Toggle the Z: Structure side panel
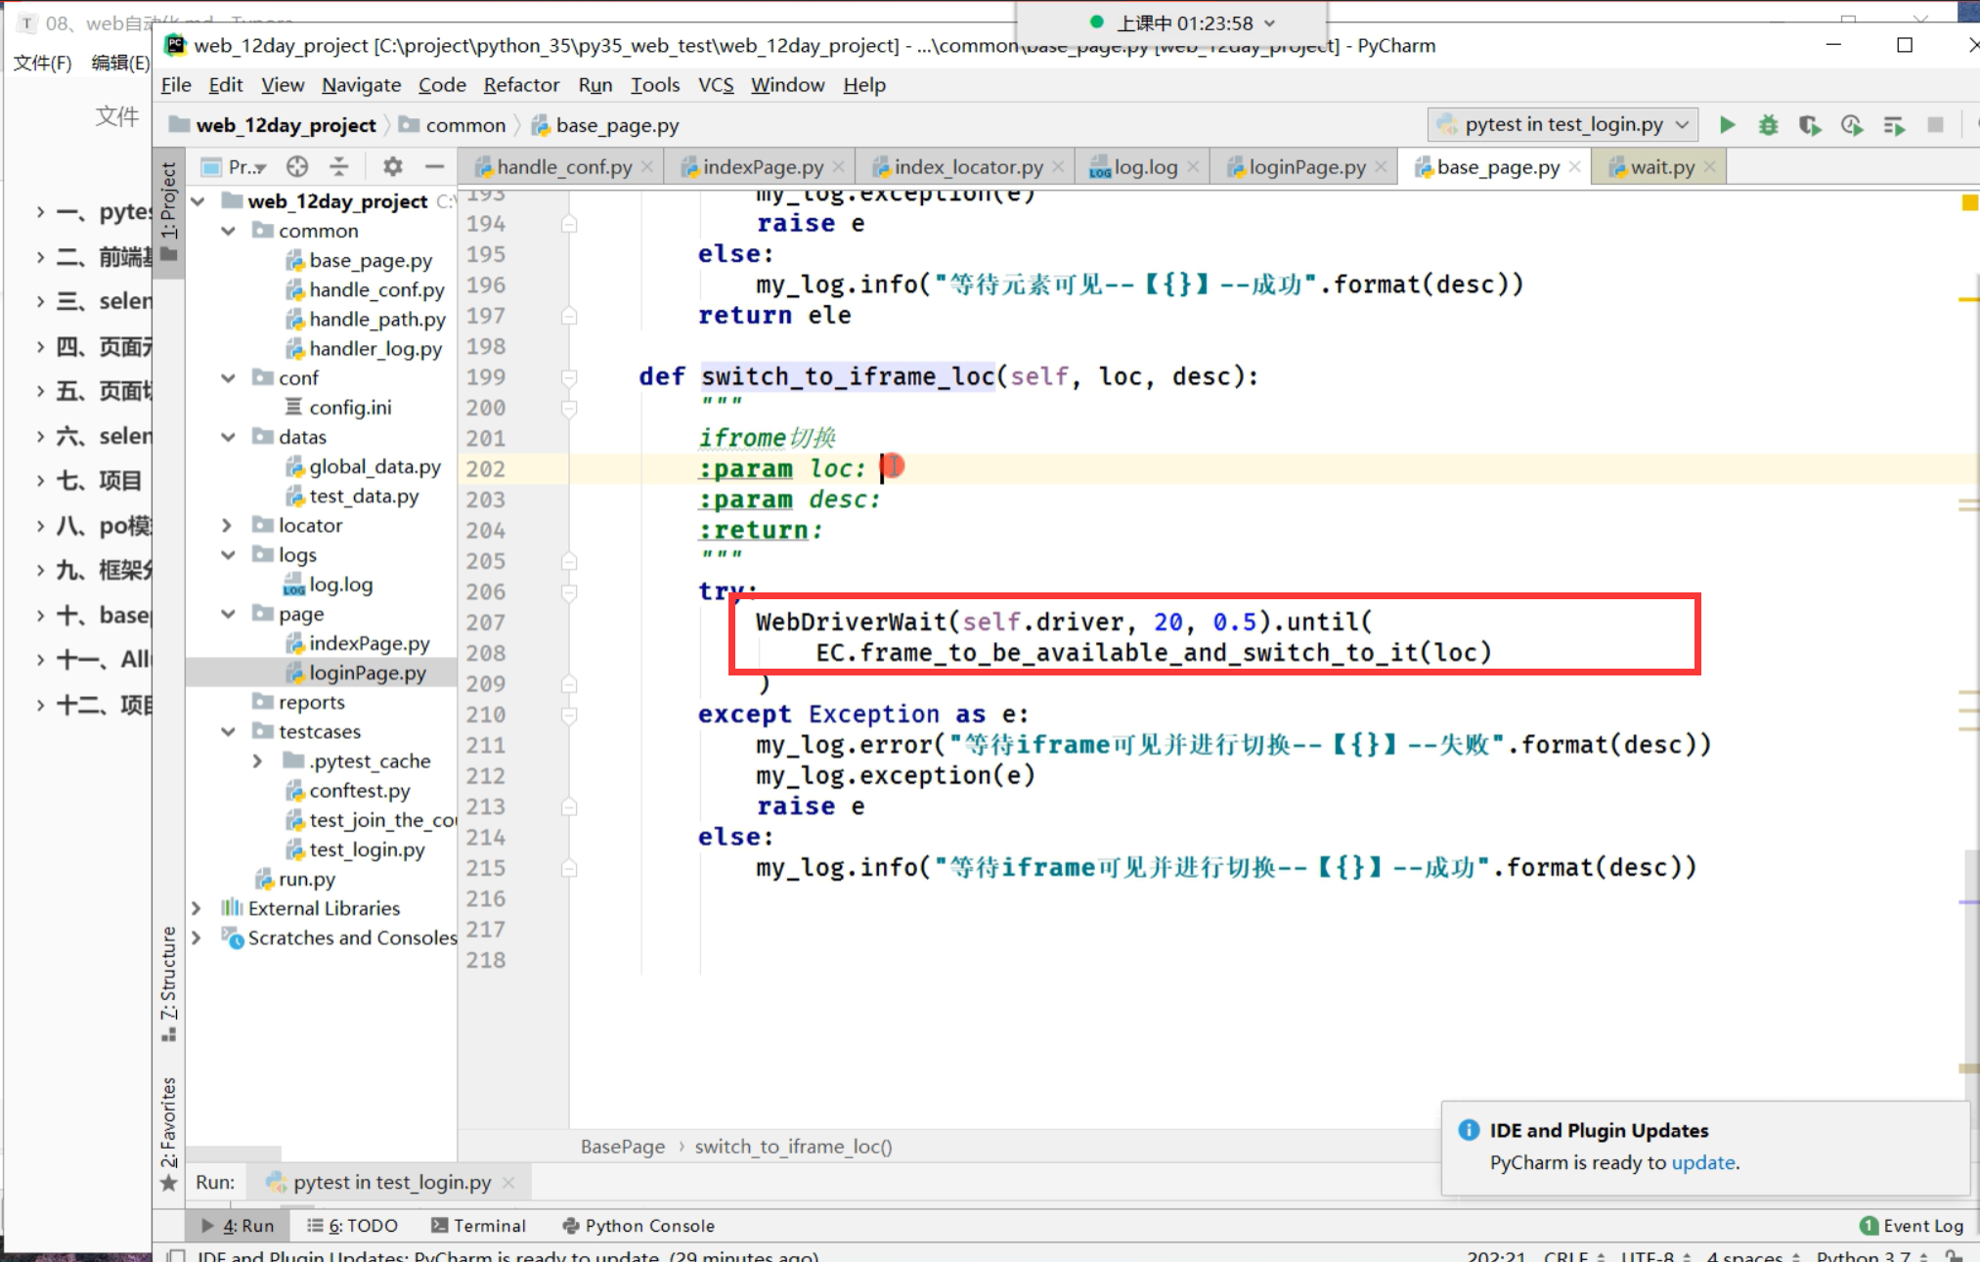1980x1262 pixels. (169, 982)
